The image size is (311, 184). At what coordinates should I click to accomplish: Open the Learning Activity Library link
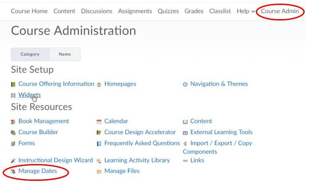pyautogui.click(x=137, y=160)
